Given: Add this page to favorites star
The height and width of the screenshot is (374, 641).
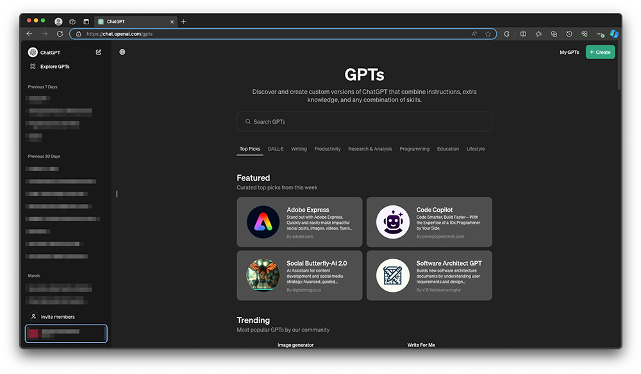Looking at the screenshot, I should (488, 34).
